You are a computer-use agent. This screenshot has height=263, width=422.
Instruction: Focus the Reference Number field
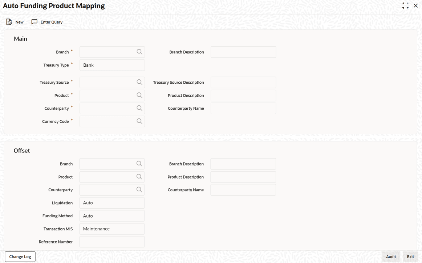(x=112, y=242)
